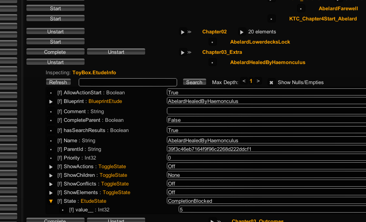
Task: Focus the inspector search text field
Action: coord(128,82)
